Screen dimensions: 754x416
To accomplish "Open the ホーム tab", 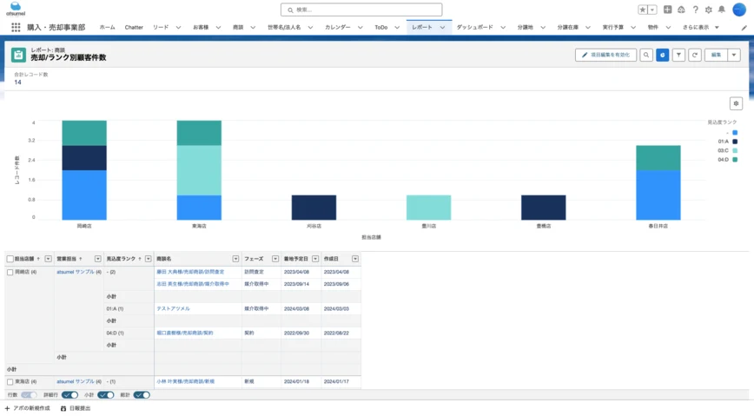I will coord(107,28).
